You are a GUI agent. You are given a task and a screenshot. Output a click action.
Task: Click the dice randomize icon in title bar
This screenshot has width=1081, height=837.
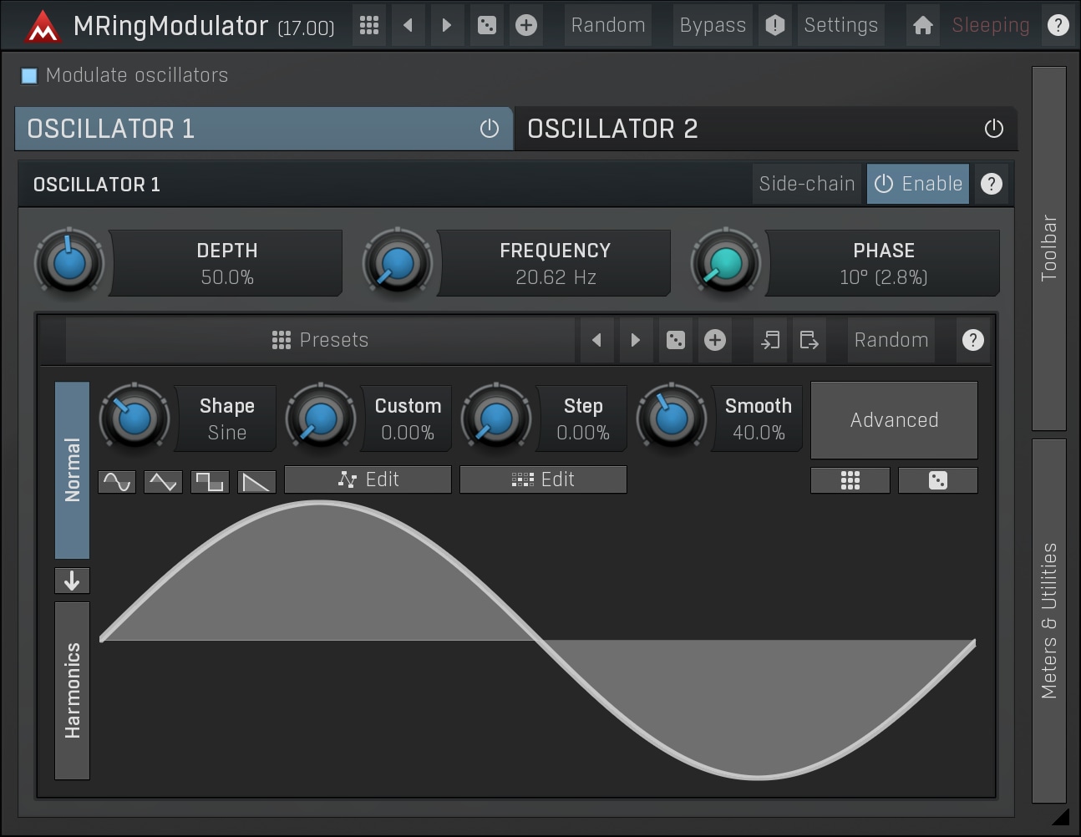486,25
